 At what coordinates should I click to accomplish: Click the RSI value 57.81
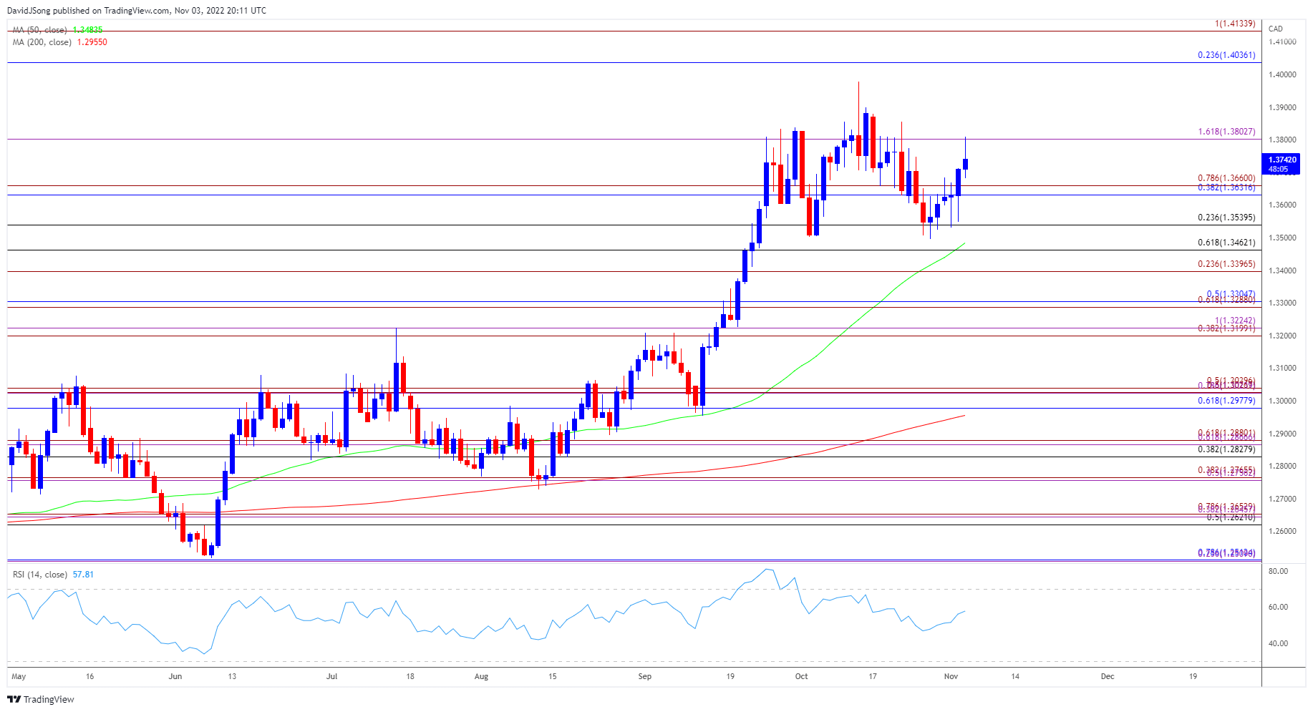click(83, 575)
